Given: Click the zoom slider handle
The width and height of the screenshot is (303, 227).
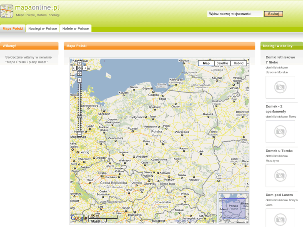Looking at the screenshot, I should (x=80, y=117).
